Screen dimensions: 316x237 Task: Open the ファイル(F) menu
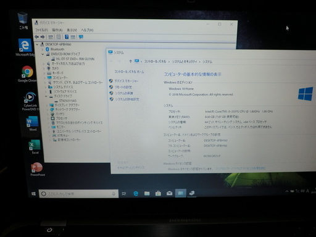[41, 30]
